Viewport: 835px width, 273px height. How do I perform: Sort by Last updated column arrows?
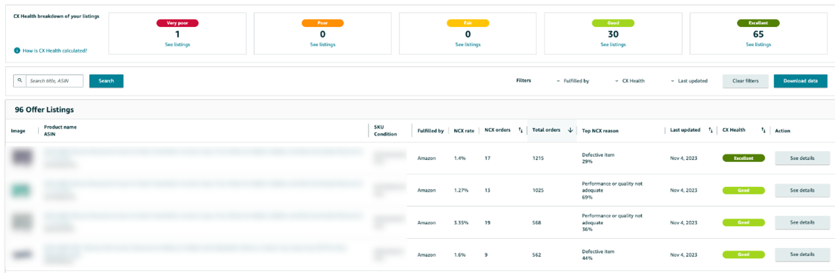point(711,130)
